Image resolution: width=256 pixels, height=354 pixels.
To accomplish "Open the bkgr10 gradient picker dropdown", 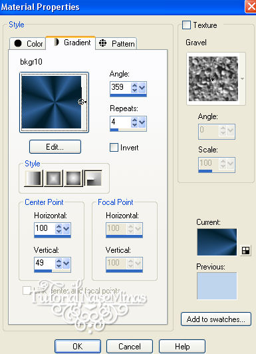I will point(85,102).
